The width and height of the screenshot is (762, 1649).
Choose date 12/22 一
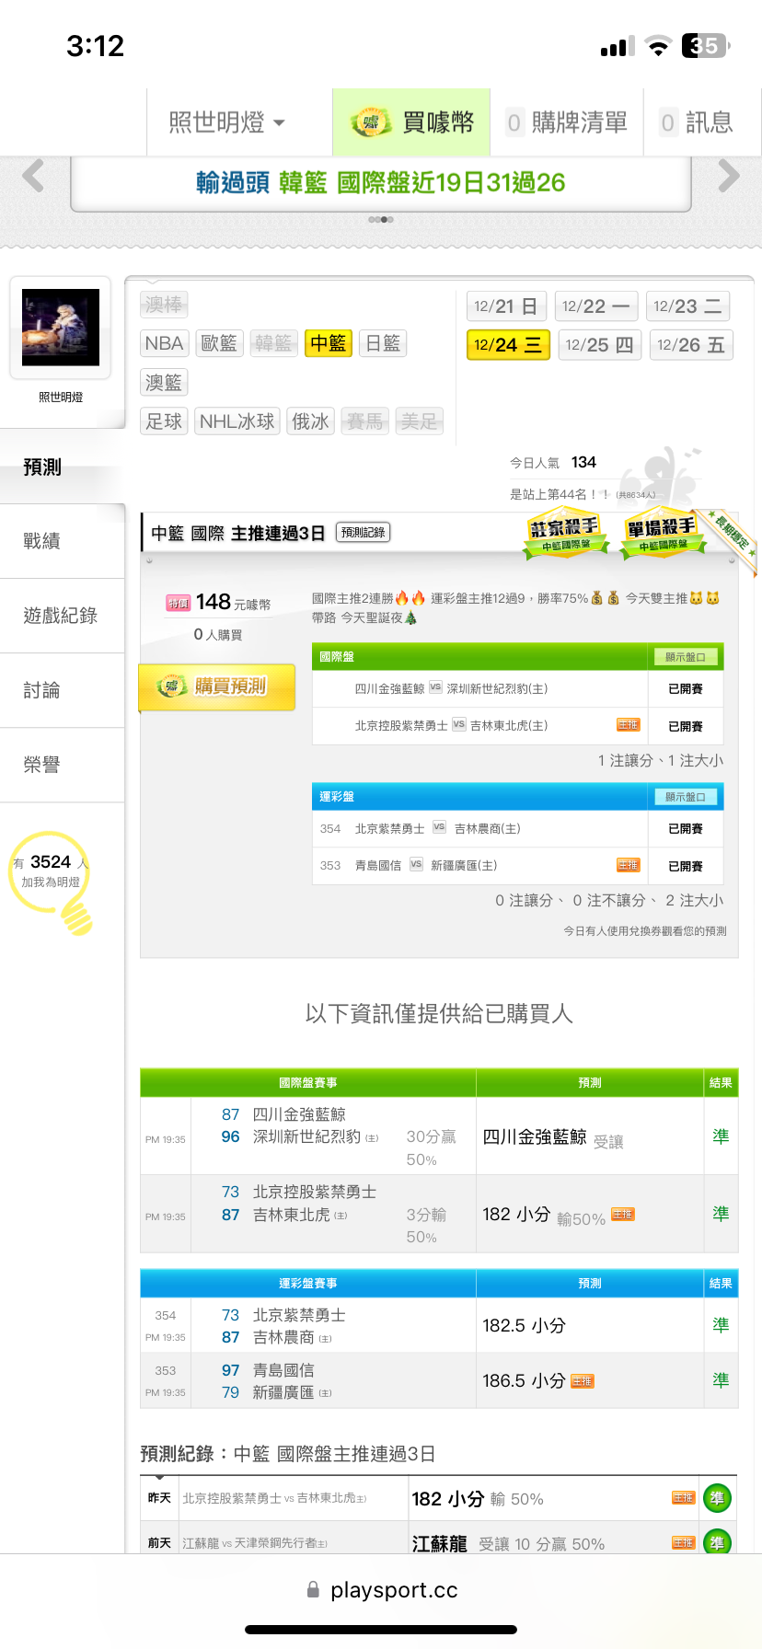pos(596,306)
